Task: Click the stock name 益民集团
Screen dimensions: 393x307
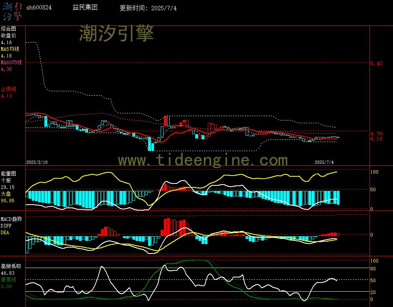Action: pos(85,7)
